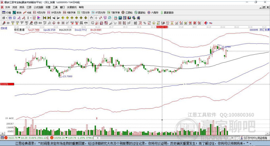Open the 板块 sector view
270x146 pixels.
pos(17,13)
